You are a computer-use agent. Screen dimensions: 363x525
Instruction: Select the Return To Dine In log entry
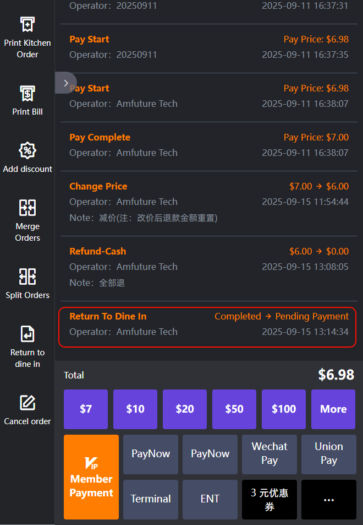pyautogui.click(x=208, y=324)
